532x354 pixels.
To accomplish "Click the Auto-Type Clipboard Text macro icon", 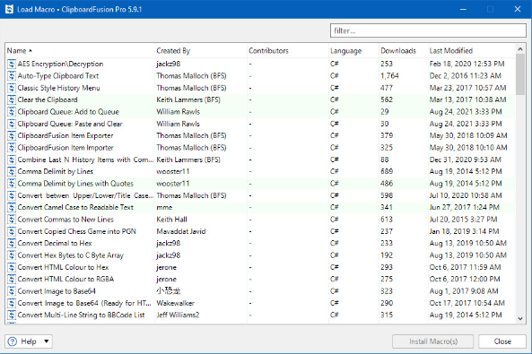I will (x=12, y=75).
